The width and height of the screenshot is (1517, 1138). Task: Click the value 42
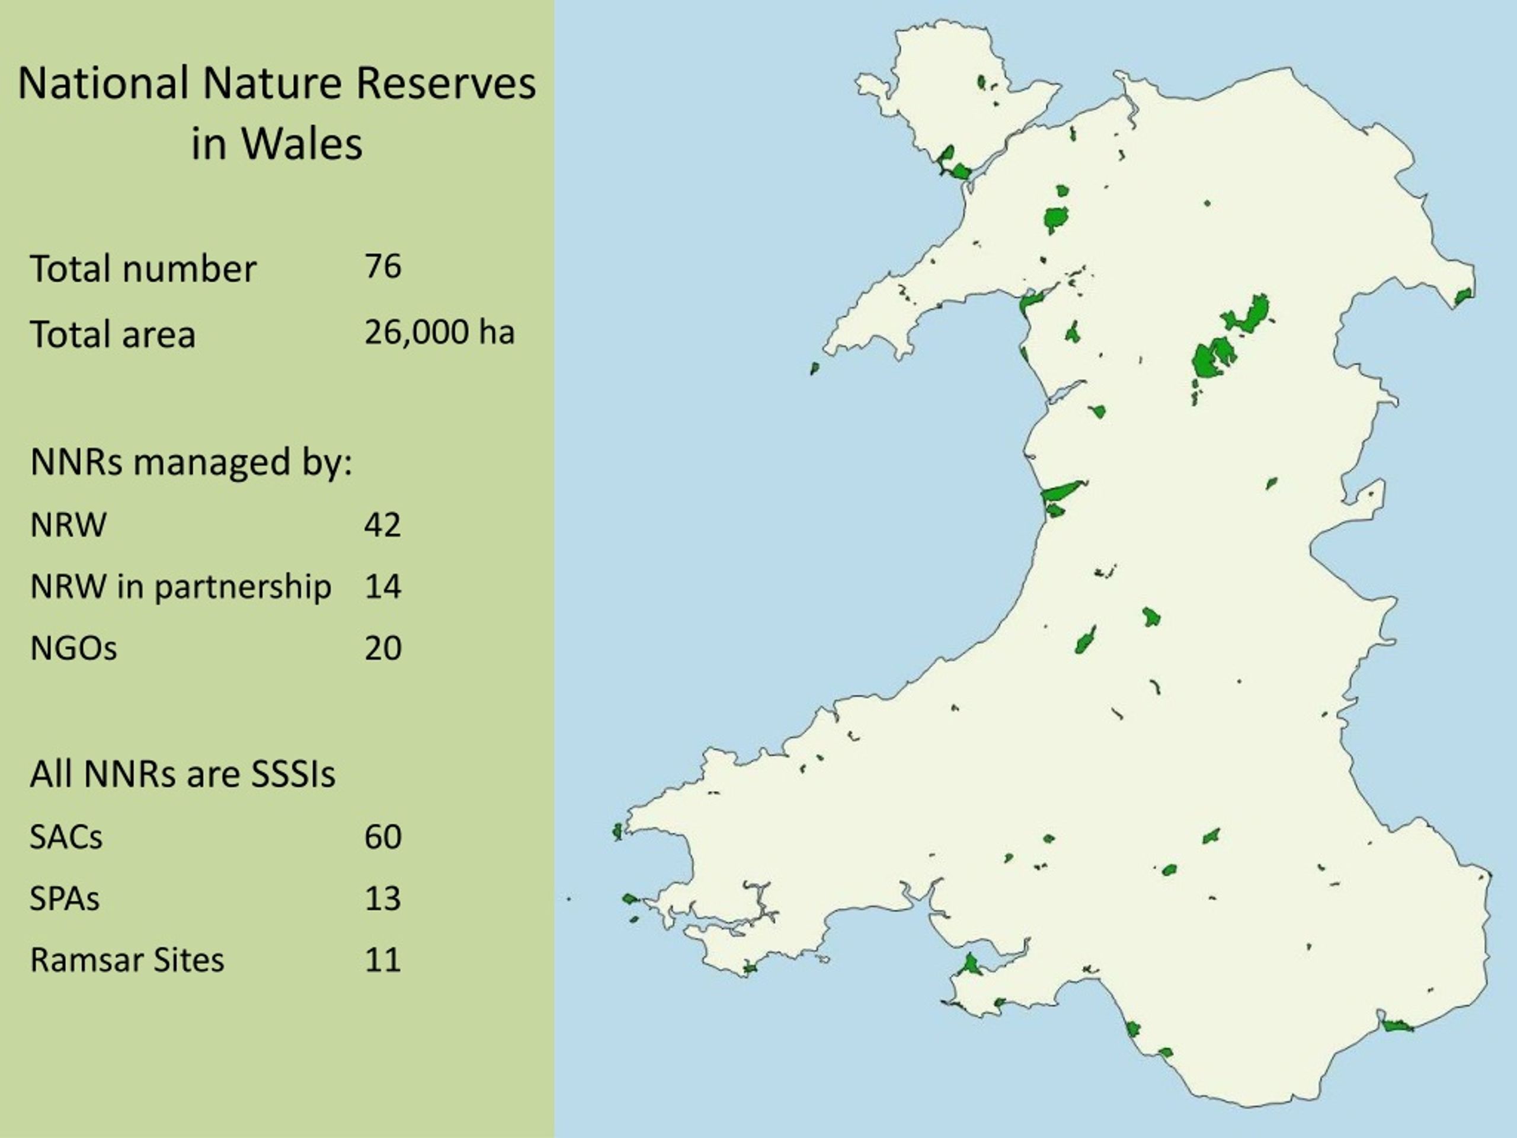383,526
